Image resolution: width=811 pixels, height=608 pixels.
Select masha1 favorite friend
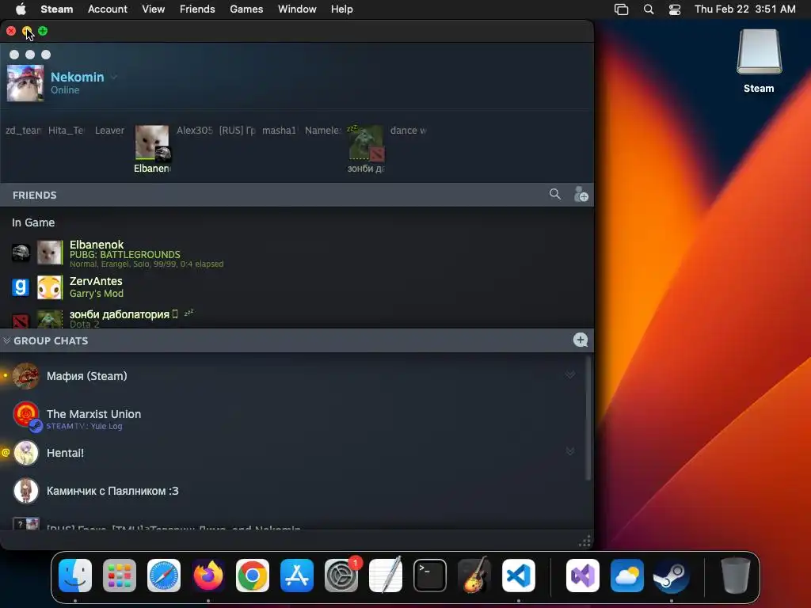point(280,131)
